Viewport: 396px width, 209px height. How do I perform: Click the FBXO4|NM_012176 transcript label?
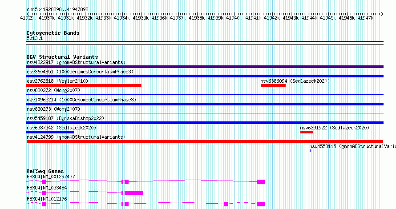pyautogui.click(x=47, y=199)
